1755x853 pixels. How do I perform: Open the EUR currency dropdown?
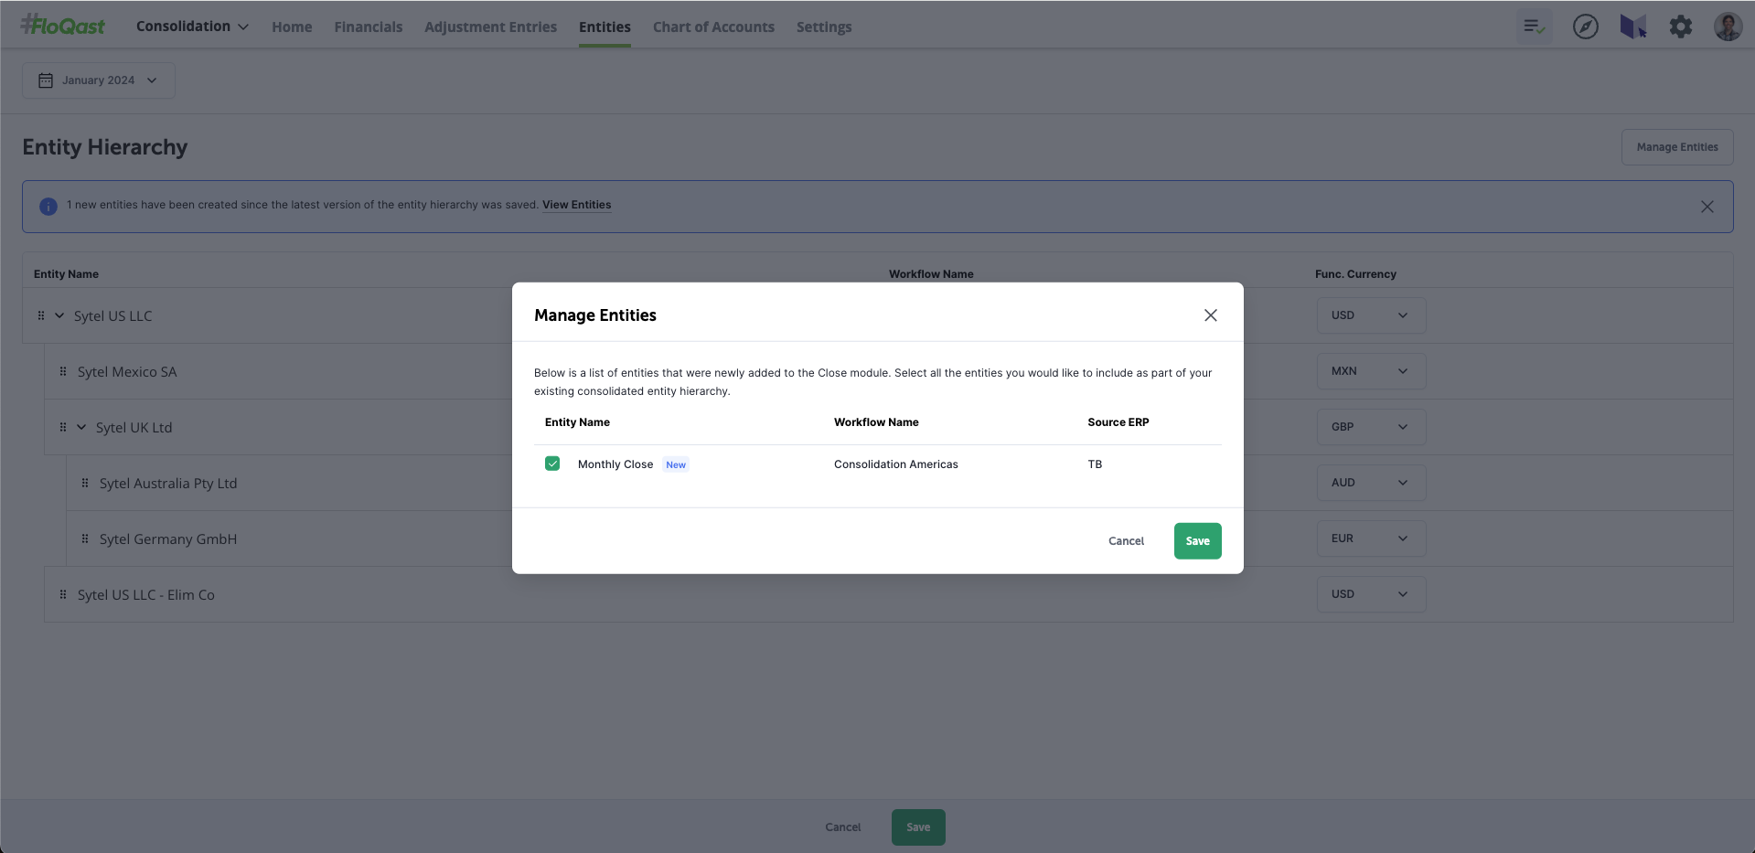[1371, 538]
